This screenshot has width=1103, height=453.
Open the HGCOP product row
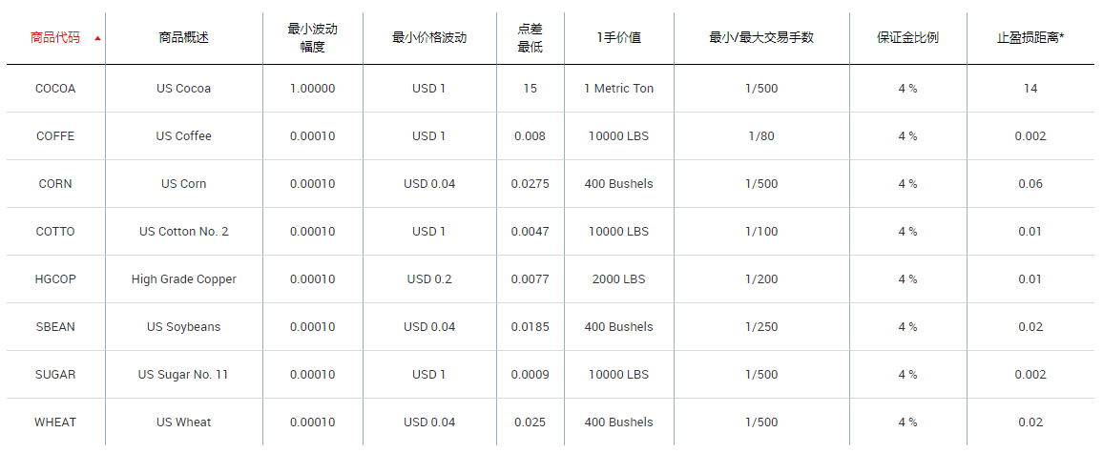55,278
